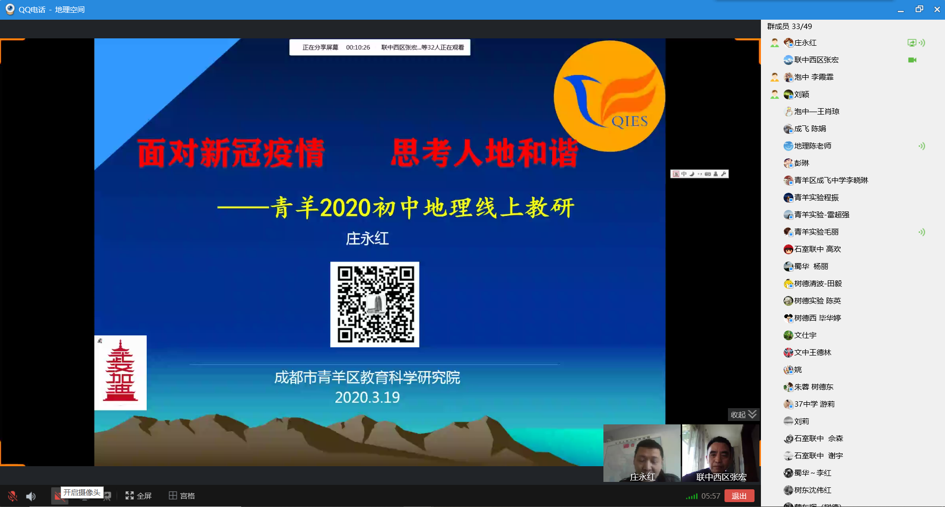The width and height of the screenshot is (945, 507).
Task: Open 联中西区张宏's video thumbnail
Action: point(721,453)
